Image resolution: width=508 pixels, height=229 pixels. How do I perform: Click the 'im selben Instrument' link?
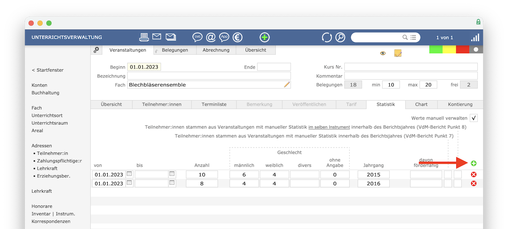click(x=329, y=127)
